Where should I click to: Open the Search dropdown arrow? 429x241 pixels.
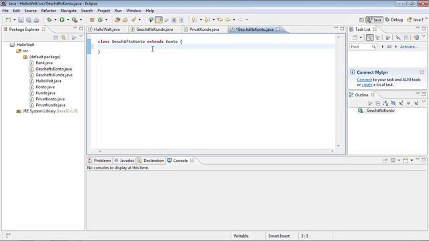click(x=139, y=20)
